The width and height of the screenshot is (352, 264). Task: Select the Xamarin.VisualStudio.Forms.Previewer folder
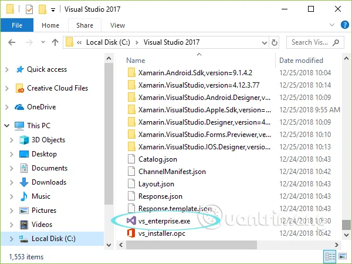(x=205, y=135)
